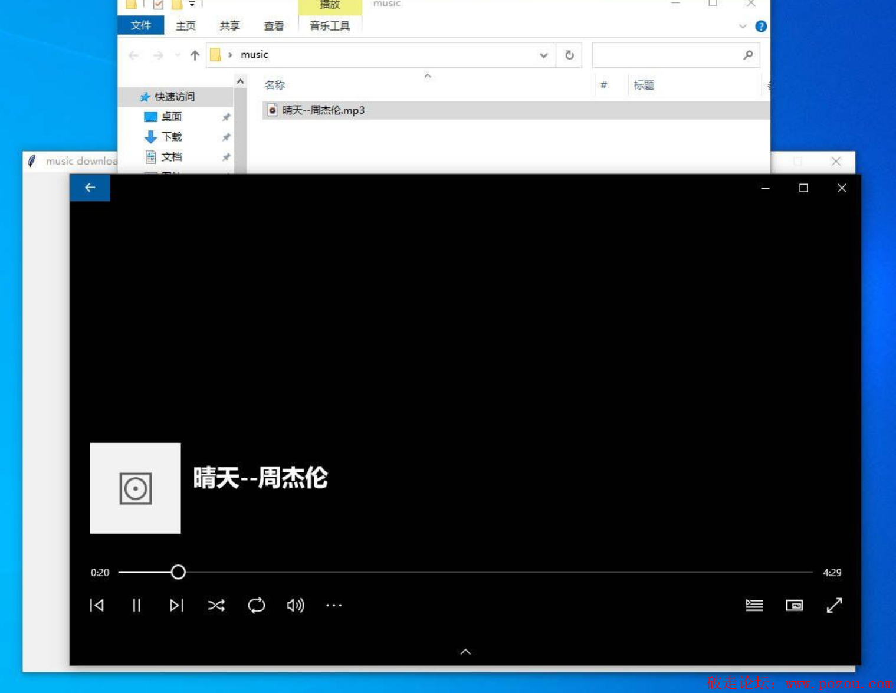
Task: Open the volume control
Action: point(296,606)
